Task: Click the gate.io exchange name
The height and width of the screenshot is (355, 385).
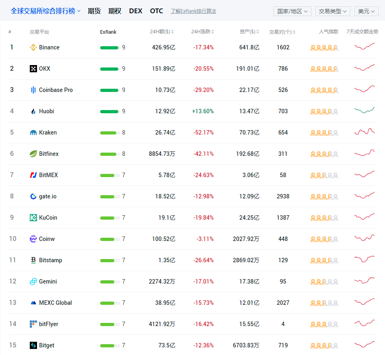Action: pyautogui.click(x=47, y=196)
